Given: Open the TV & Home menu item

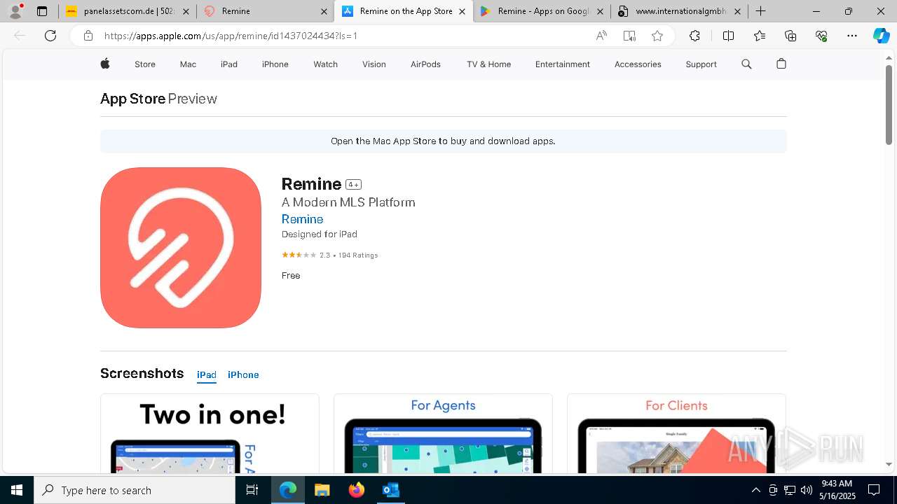Looking at the screenshot, I should [x=489, y=64].
